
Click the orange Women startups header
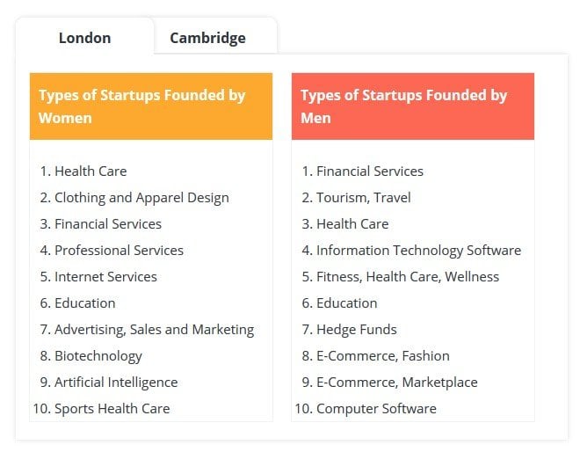(x=150, y=106)
